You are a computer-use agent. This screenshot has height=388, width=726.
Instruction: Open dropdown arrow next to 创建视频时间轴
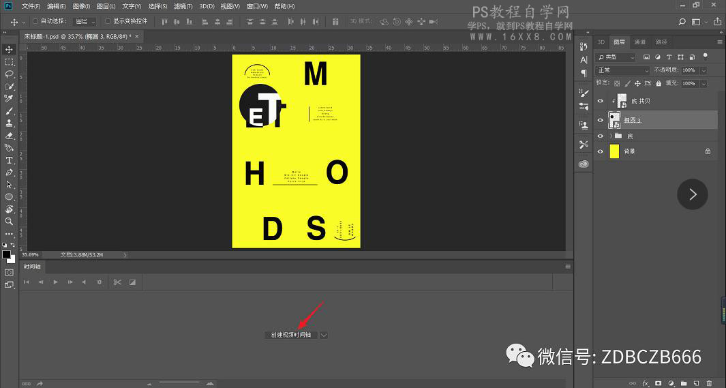point(324,335)
